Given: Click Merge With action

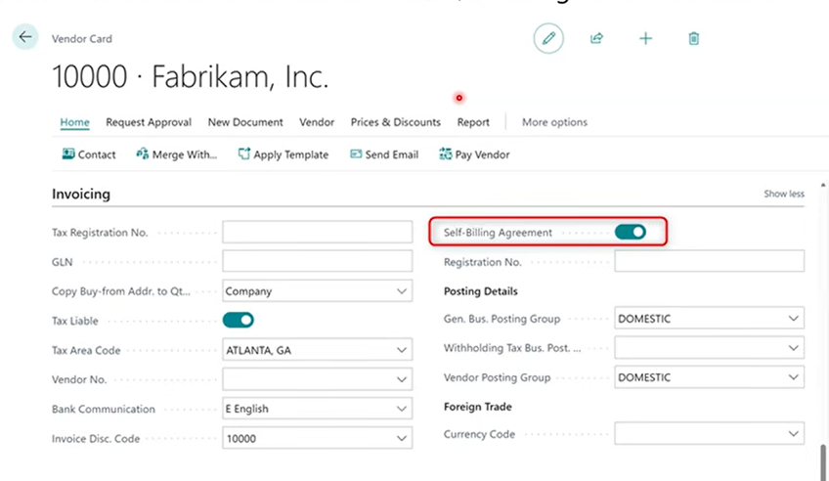Looking at the screenshot, I should tap(177, 154).
